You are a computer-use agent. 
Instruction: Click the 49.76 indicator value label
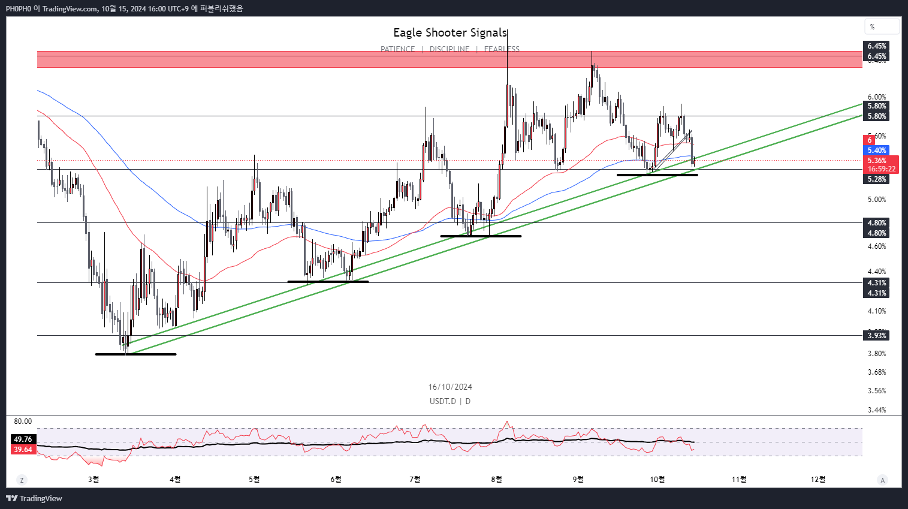coord(23,439)
